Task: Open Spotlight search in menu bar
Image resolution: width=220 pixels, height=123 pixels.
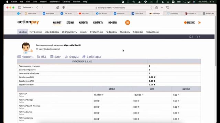Action: (185, 2)
